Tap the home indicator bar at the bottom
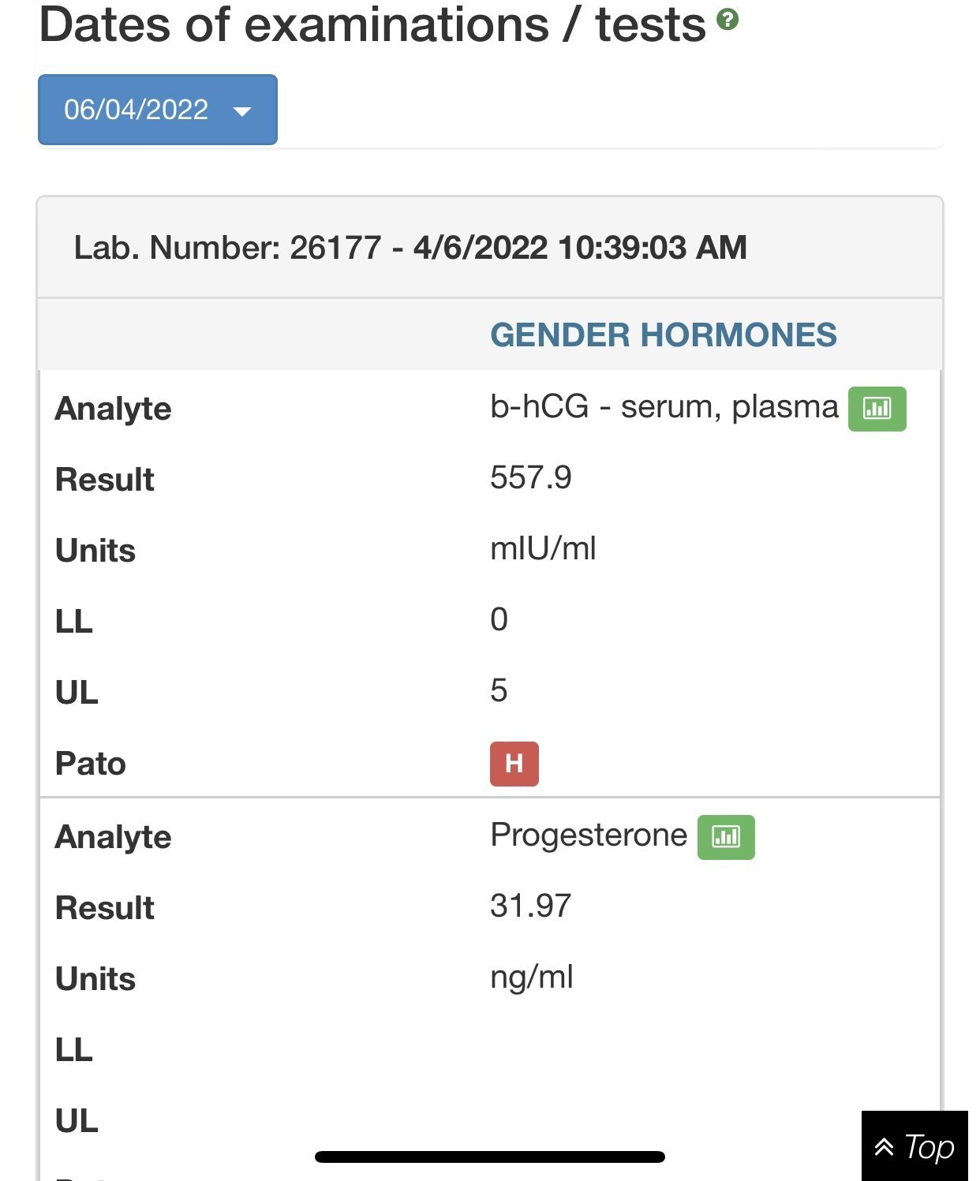This screenshot has height=1181, width=980. [489, 1157]
